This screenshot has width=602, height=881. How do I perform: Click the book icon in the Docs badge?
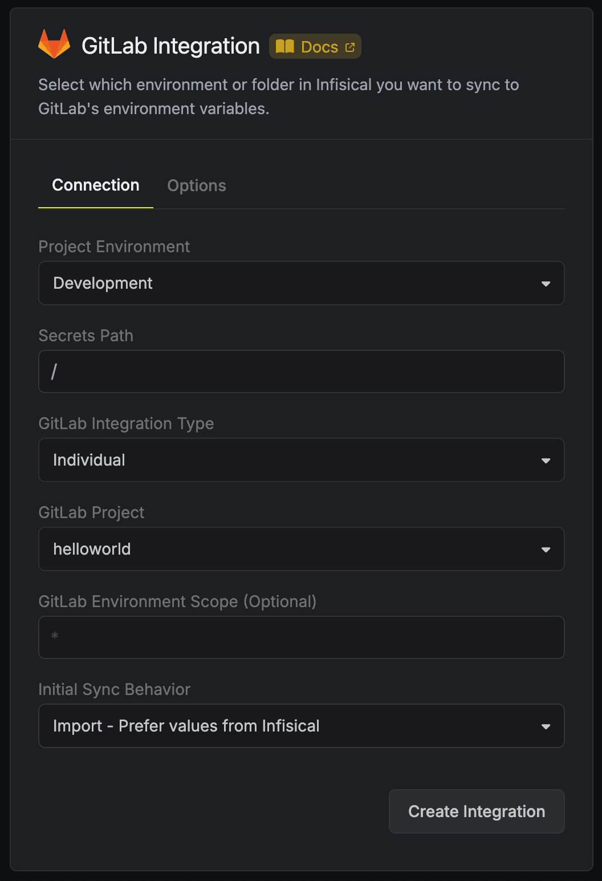286,46
